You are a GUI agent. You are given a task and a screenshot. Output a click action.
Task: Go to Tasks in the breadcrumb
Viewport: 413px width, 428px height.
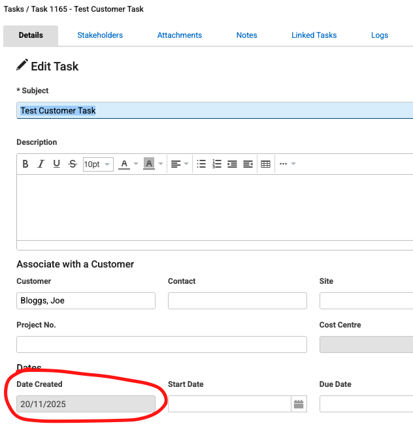click(x=14, y=9)
